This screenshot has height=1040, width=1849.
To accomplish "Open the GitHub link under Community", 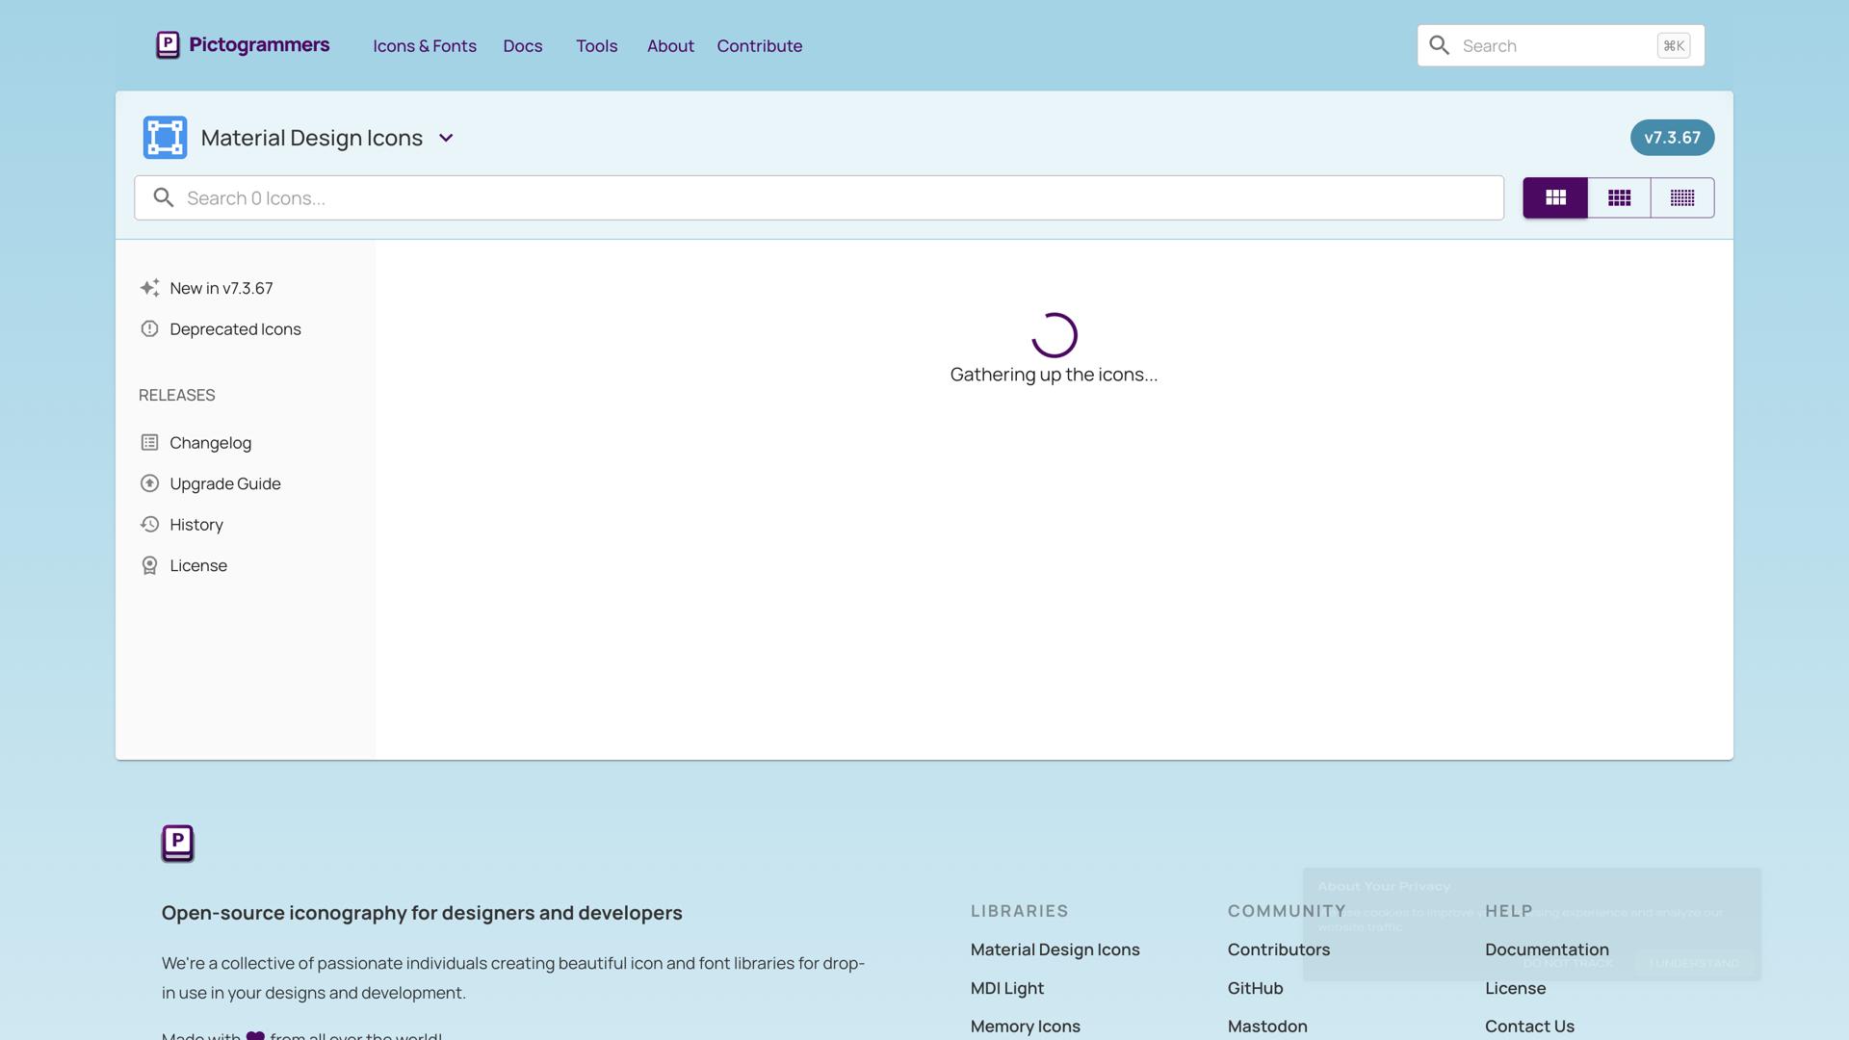I will (x=1255, y=987).
